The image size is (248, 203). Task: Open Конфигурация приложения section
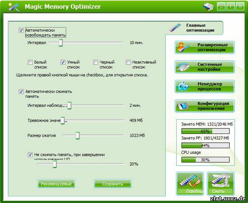coord(205,106)
